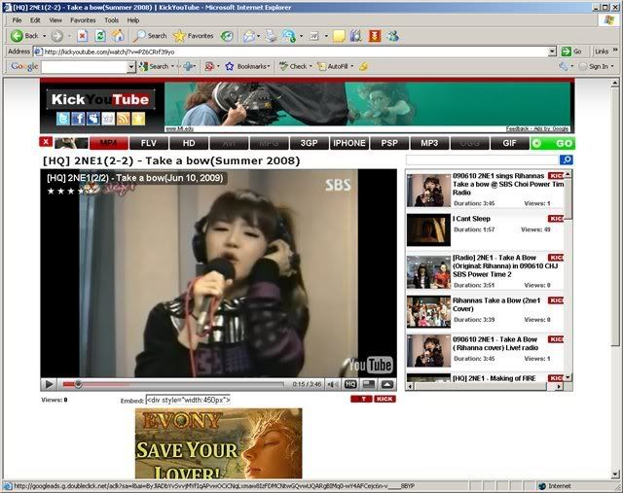The image size is (623, 493).
Task: Expand the AutoFill dropdown arrow
Action: [352, 67]
